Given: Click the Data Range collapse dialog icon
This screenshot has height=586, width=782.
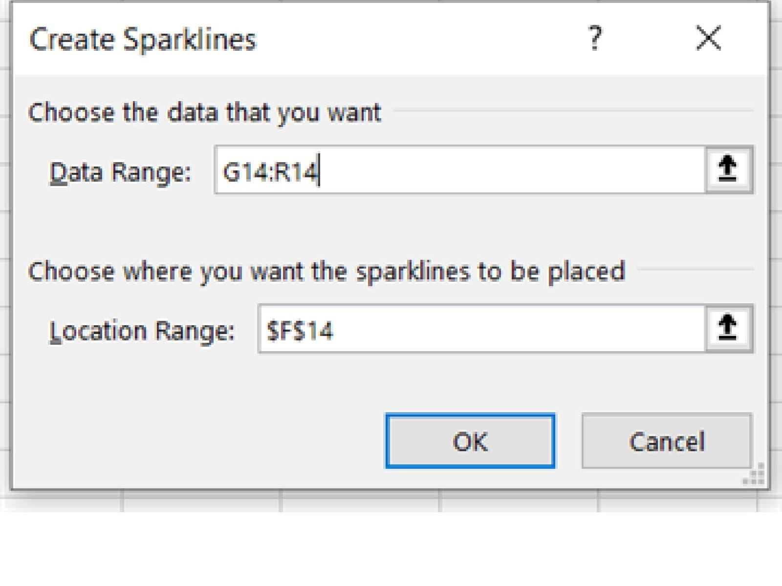Looking at the screenshot, I should [728, 169].
